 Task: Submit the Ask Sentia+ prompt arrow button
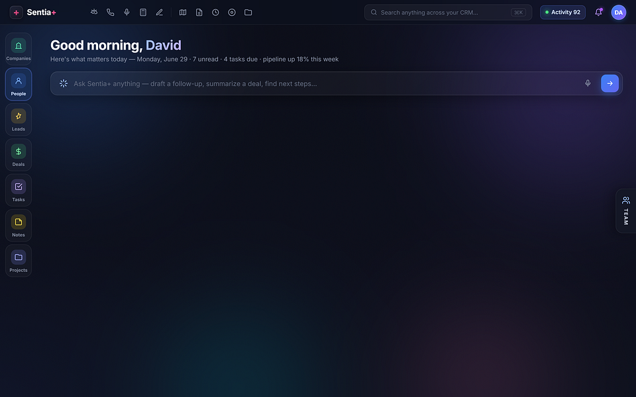click(x=609, y=83)
